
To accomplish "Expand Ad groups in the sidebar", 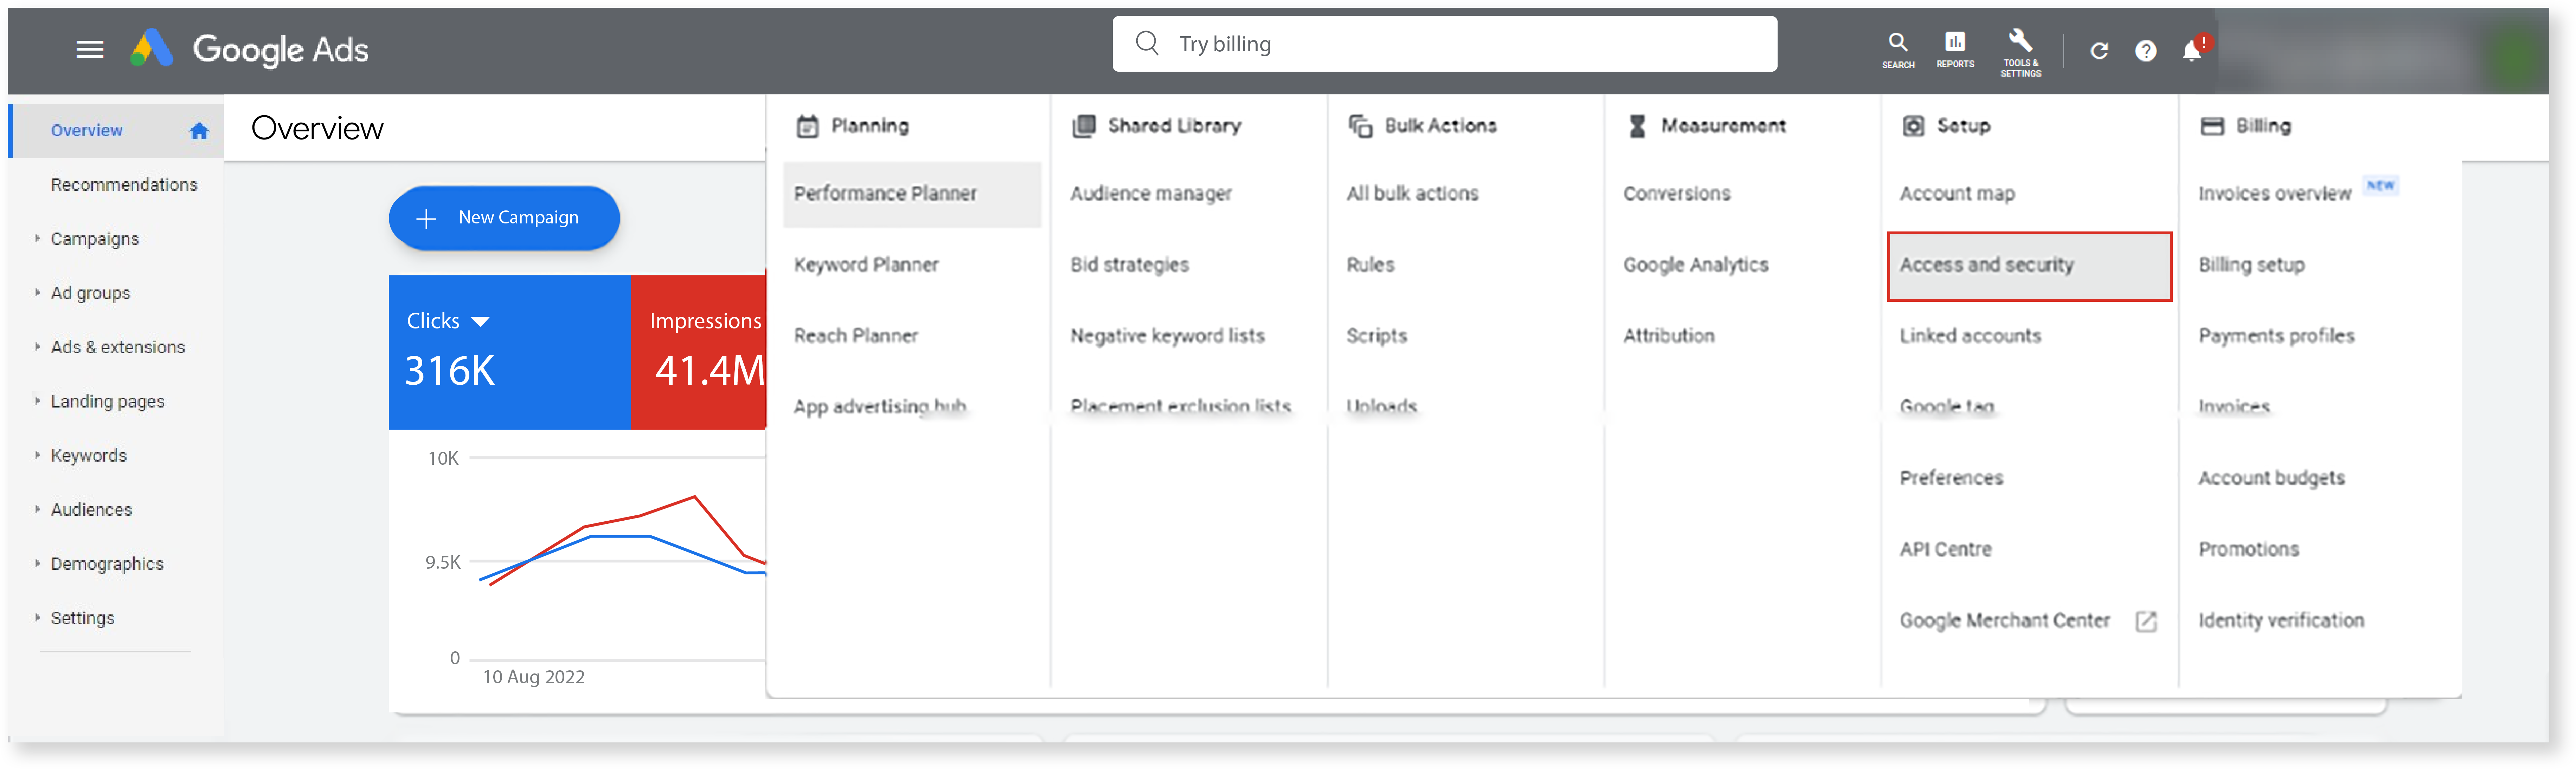I will point(38,293).
